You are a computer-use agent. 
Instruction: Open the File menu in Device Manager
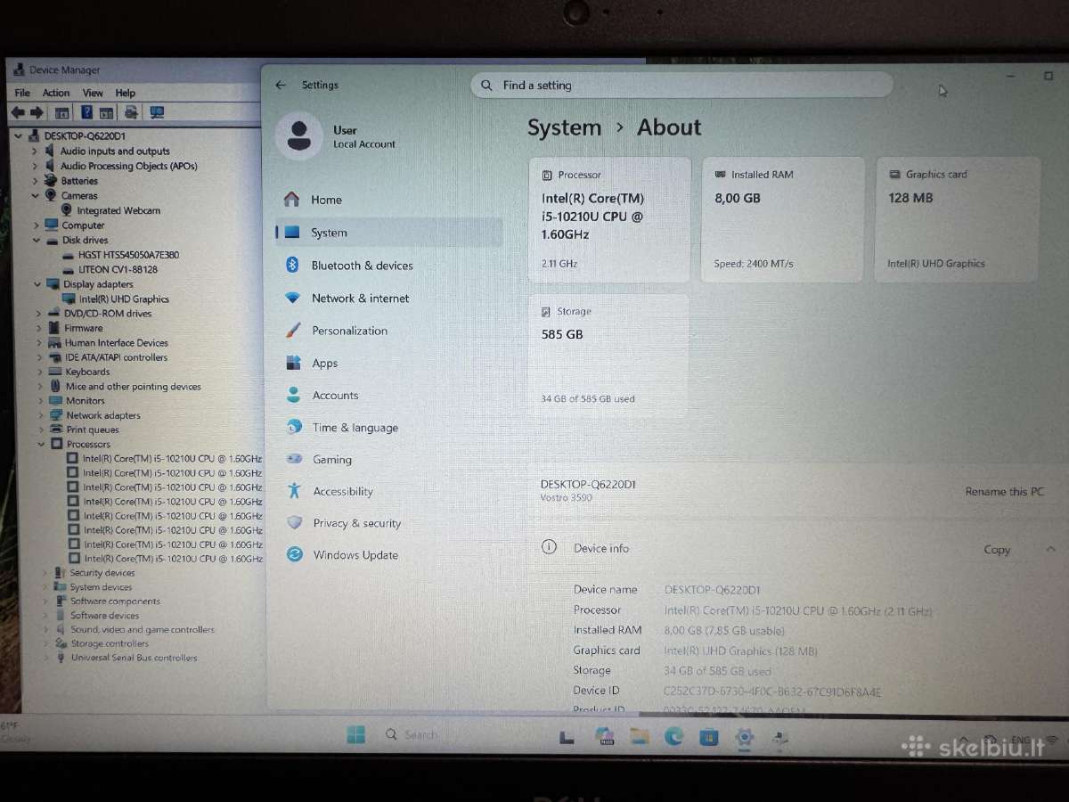(x=22, y=93)
